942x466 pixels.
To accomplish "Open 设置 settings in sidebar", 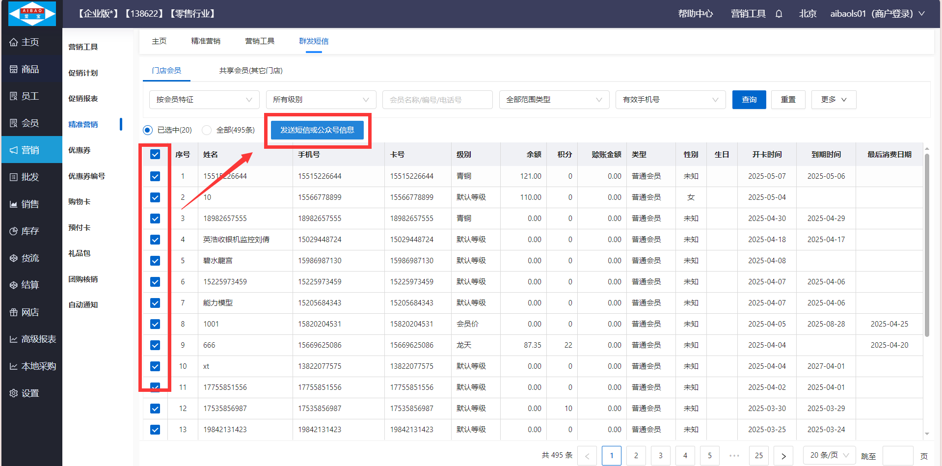I will (x=30, y=393).
